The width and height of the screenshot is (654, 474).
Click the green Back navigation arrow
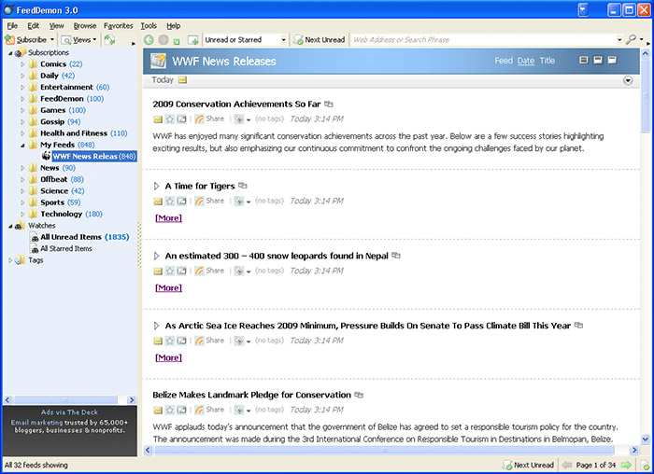(149, 40)
